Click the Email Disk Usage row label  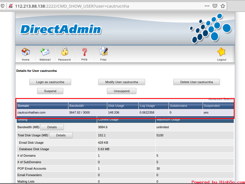(31, 143)
